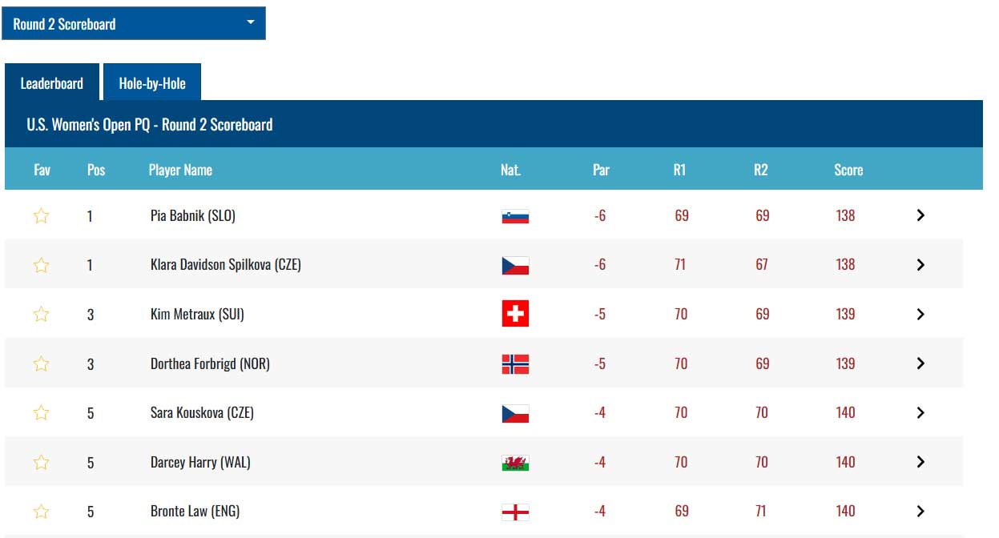Screen dimensions: 999x538
Task: Open the Round 2 Scoreboard dropdown
Action: pos(134,24)
